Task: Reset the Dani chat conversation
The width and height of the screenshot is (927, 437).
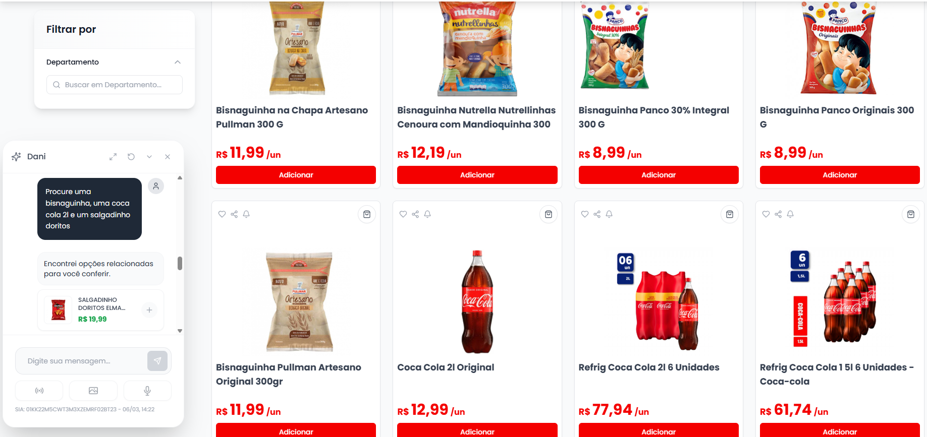Action: (131, 157)
